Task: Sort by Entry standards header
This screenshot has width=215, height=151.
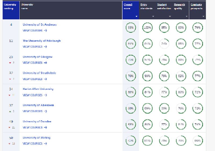Action: coord(146,6)
